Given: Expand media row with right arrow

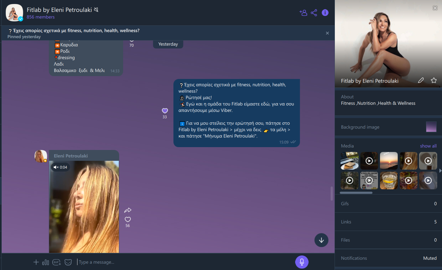Looking at the screenshot, I should (440, 170).
